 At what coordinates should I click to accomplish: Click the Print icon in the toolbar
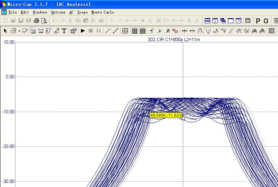click(36, 21)
